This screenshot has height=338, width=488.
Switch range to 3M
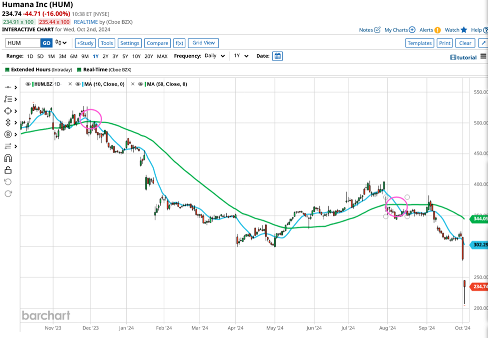pos(63,56)
